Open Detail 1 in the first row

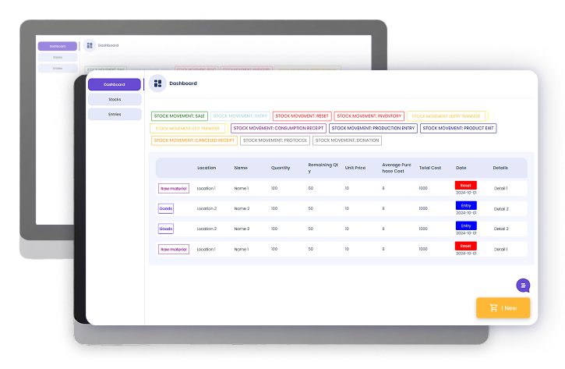[500, 188]
